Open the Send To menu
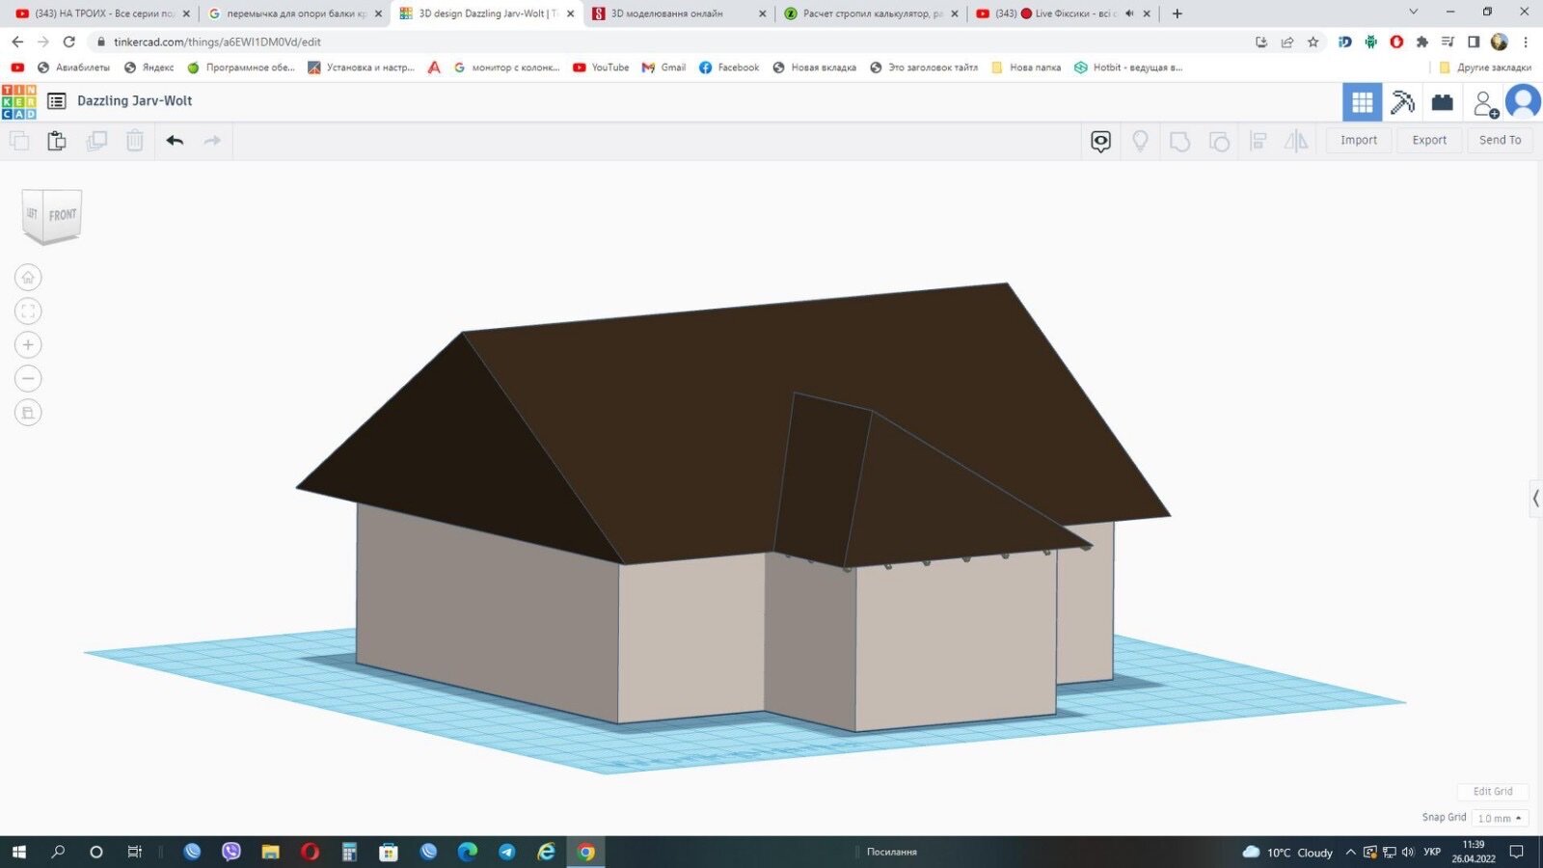The height and width of the screenshot is (868, 1543). point(1500,140)
